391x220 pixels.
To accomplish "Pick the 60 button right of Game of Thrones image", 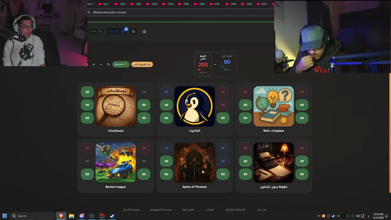I will 223,174.
